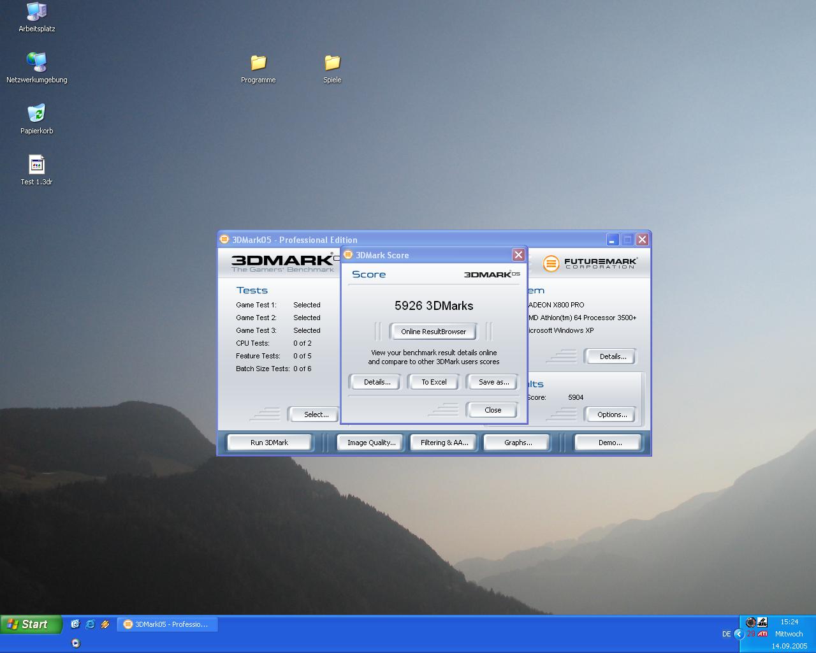Click CPU Tests 0 of 2 text
Screen dimensions: 816x653
[x=273, y=343]
